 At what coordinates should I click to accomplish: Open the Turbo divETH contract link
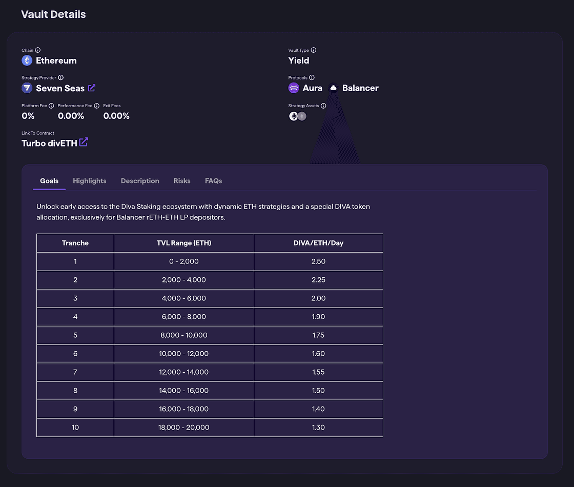click(x=49, y=143)
